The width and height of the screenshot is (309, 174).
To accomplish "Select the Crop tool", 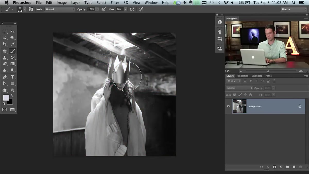I will [x=5, y=44].
